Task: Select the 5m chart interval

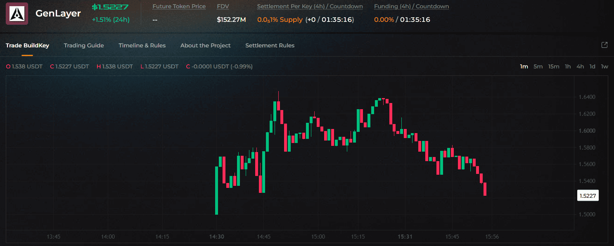Action: (538, 66)
